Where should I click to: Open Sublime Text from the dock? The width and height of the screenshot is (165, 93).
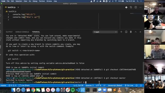114,90
